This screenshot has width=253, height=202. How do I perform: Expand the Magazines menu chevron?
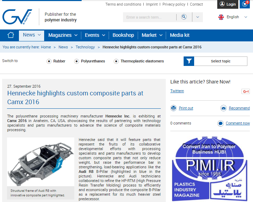(76, 35)
